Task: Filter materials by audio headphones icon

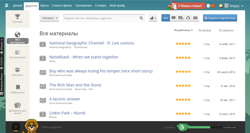Action: coord(188,18)
